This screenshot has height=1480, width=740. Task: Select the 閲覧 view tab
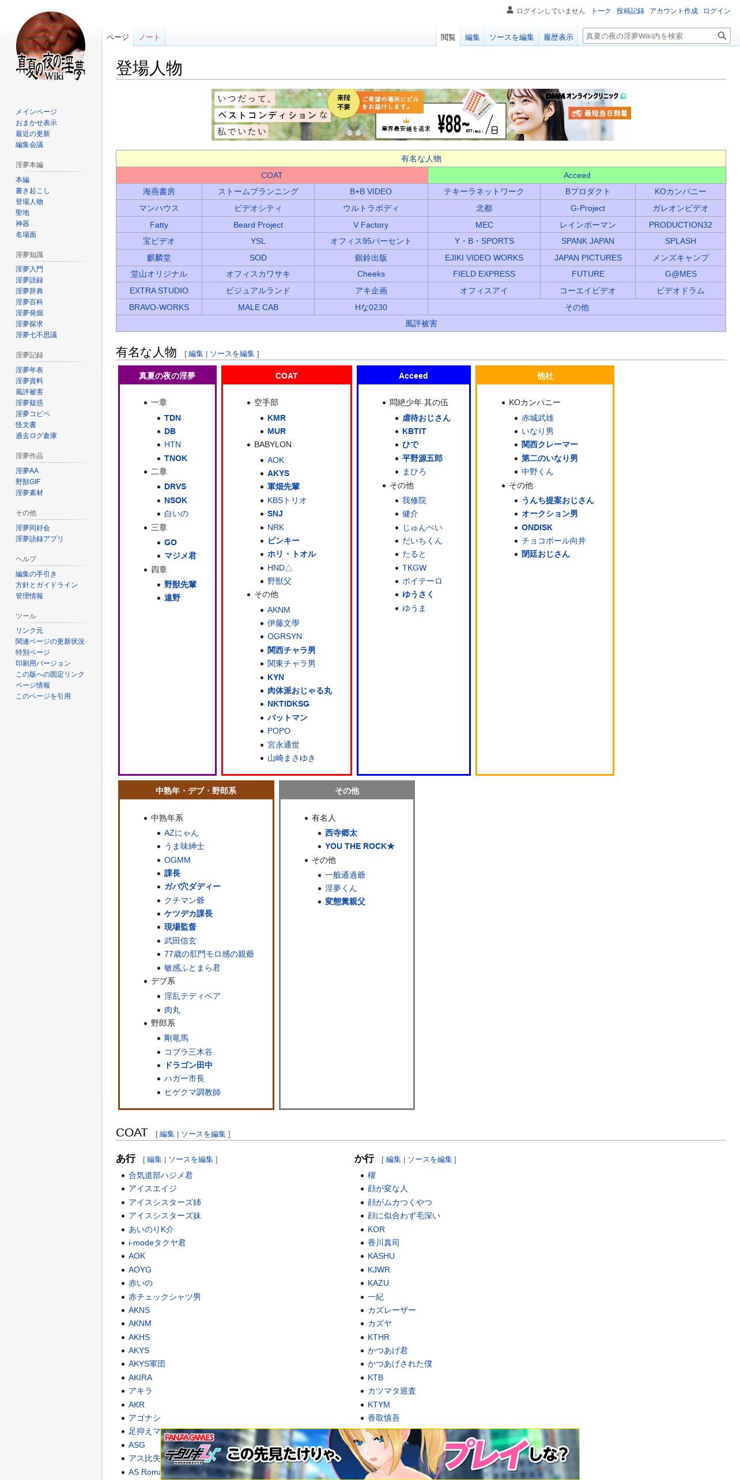click(448, 37)
